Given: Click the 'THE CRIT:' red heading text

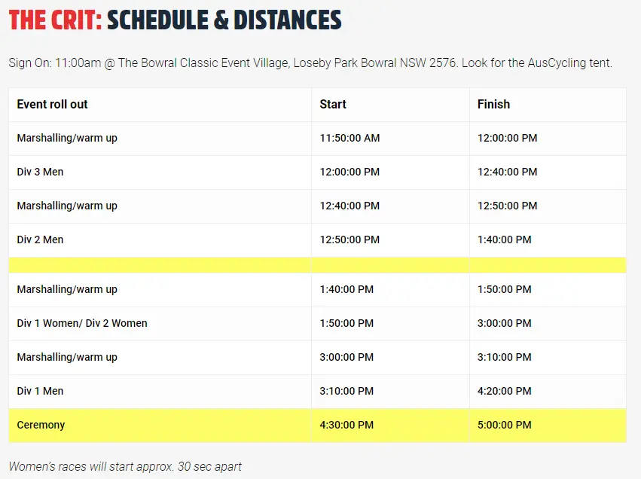Looking at the screenshot, I should click(55, 20).
